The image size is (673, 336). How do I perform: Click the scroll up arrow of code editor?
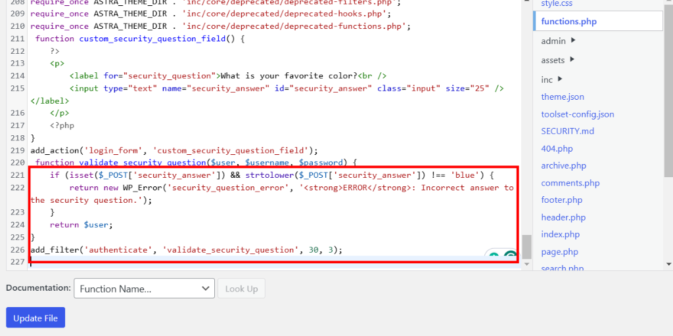point(526,2)
